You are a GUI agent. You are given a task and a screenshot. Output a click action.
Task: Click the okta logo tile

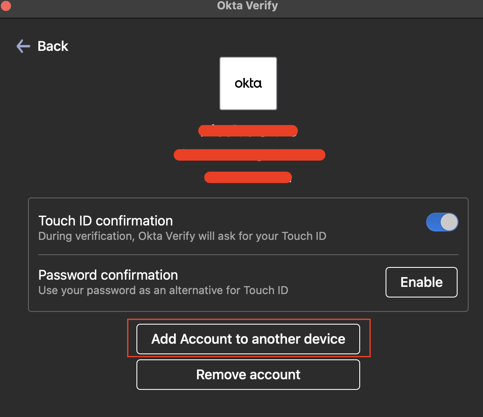pyautogui.click(x=248, y=83)
